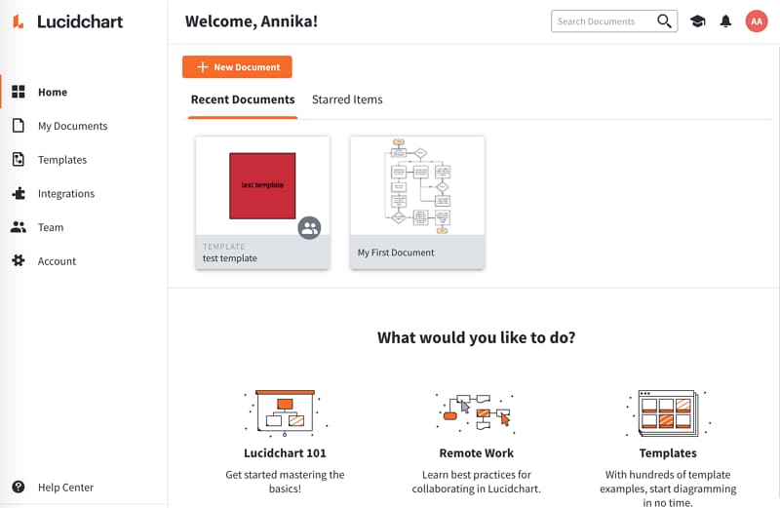
Task: Open the Remote Work illustration card
Action: pyautogui.click(x=476, y=411)
